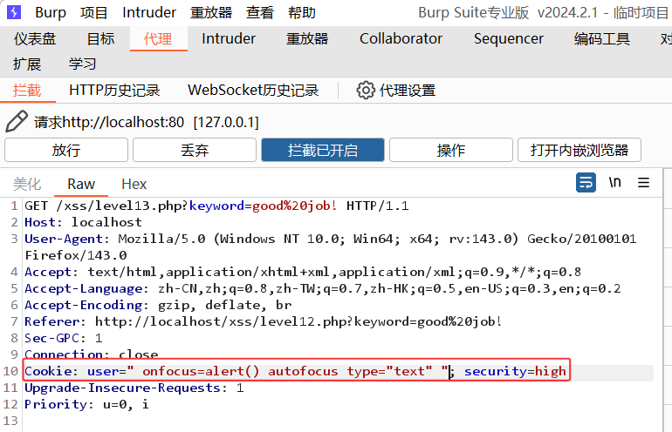Toggle the \n non-printable characters button
672x432 pixels.
point(614,183)
